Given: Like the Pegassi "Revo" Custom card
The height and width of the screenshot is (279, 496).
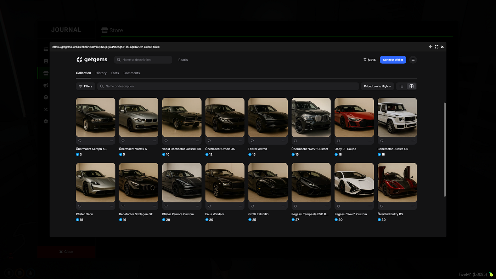Looking at the screenshot, I should click(x=339, y=206).
